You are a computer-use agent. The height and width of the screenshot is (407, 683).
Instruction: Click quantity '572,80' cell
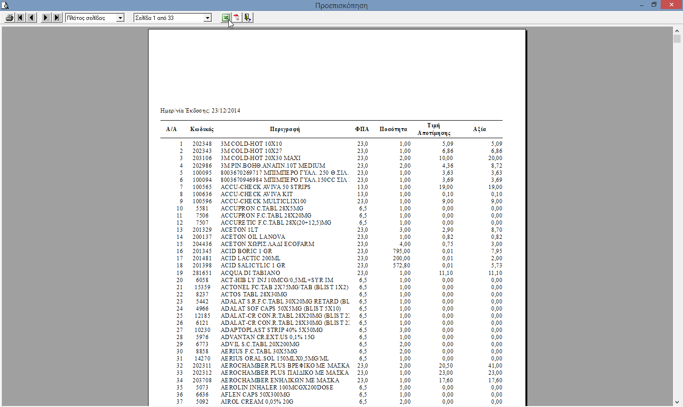point(402,265)
